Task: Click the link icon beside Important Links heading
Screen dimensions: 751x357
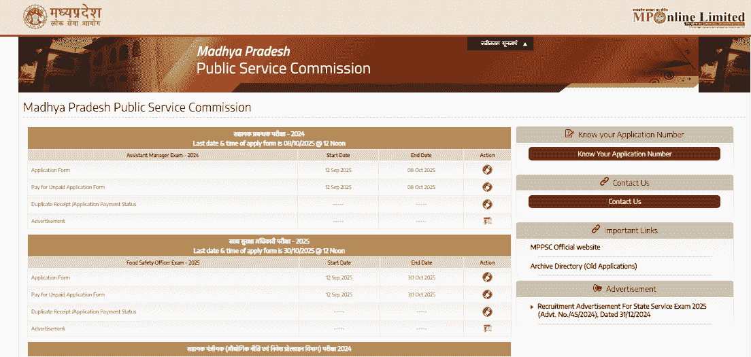Action: (x=596, y=230)
